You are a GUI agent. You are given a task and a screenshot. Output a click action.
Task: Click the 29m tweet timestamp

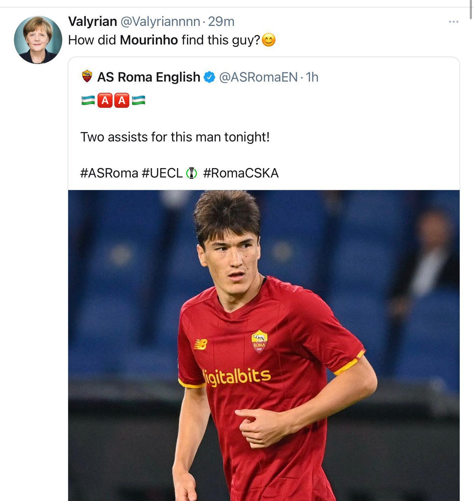pyautogui.click(x=221, y=21)
